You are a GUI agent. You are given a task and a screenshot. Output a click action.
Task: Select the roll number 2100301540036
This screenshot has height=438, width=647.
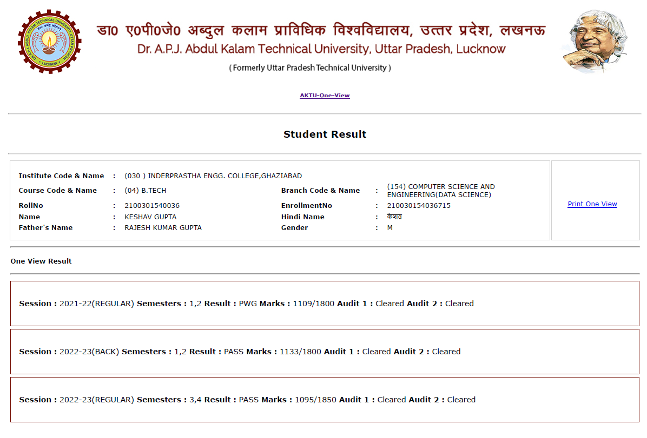point(152,206)
